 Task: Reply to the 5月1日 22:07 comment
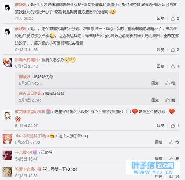(160, 126)
